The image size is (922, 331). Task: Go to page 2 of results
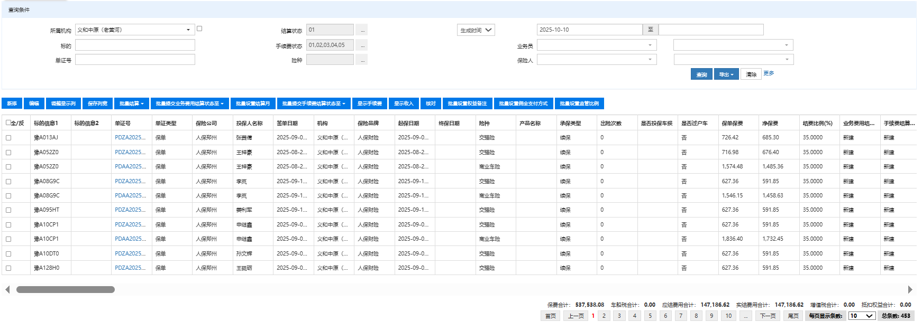(x=604, y=316)
